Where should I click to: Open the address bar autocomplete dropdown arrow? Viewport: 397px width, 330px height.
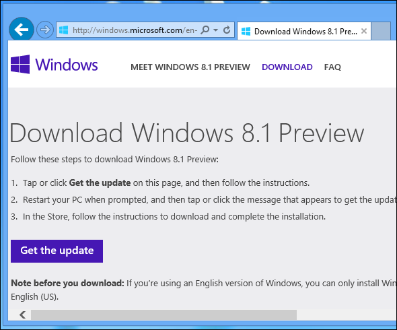tap(216, 30)
